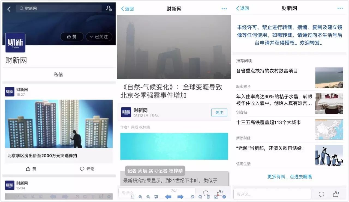Toggle the 已关注 following button
349x202 pixels.
click(x=99, y=37)
